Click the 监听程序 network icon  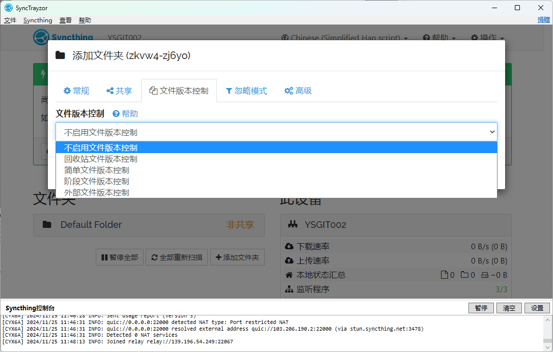[289, 289]
